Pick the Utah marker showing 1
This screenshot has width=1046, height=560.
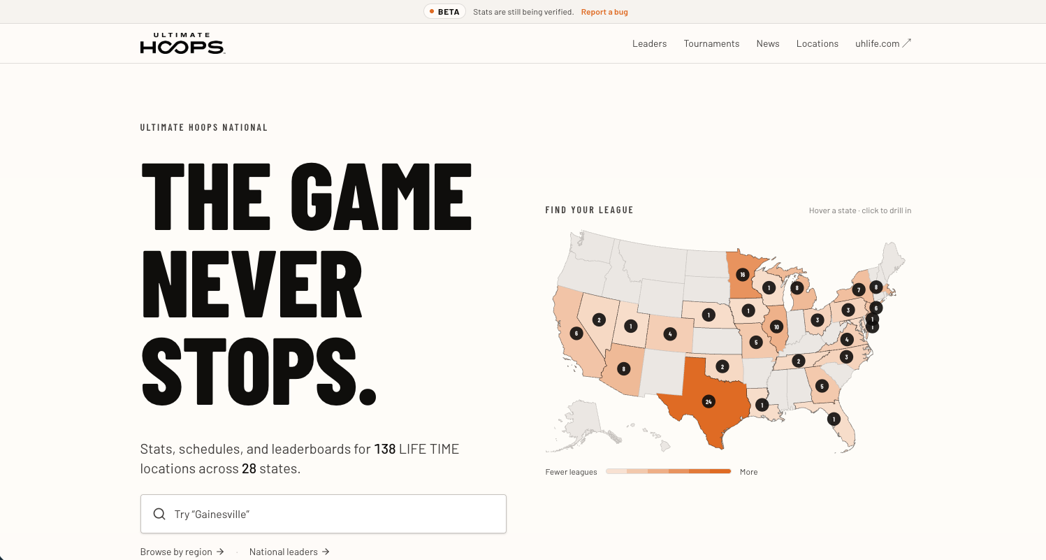[630, 326]
